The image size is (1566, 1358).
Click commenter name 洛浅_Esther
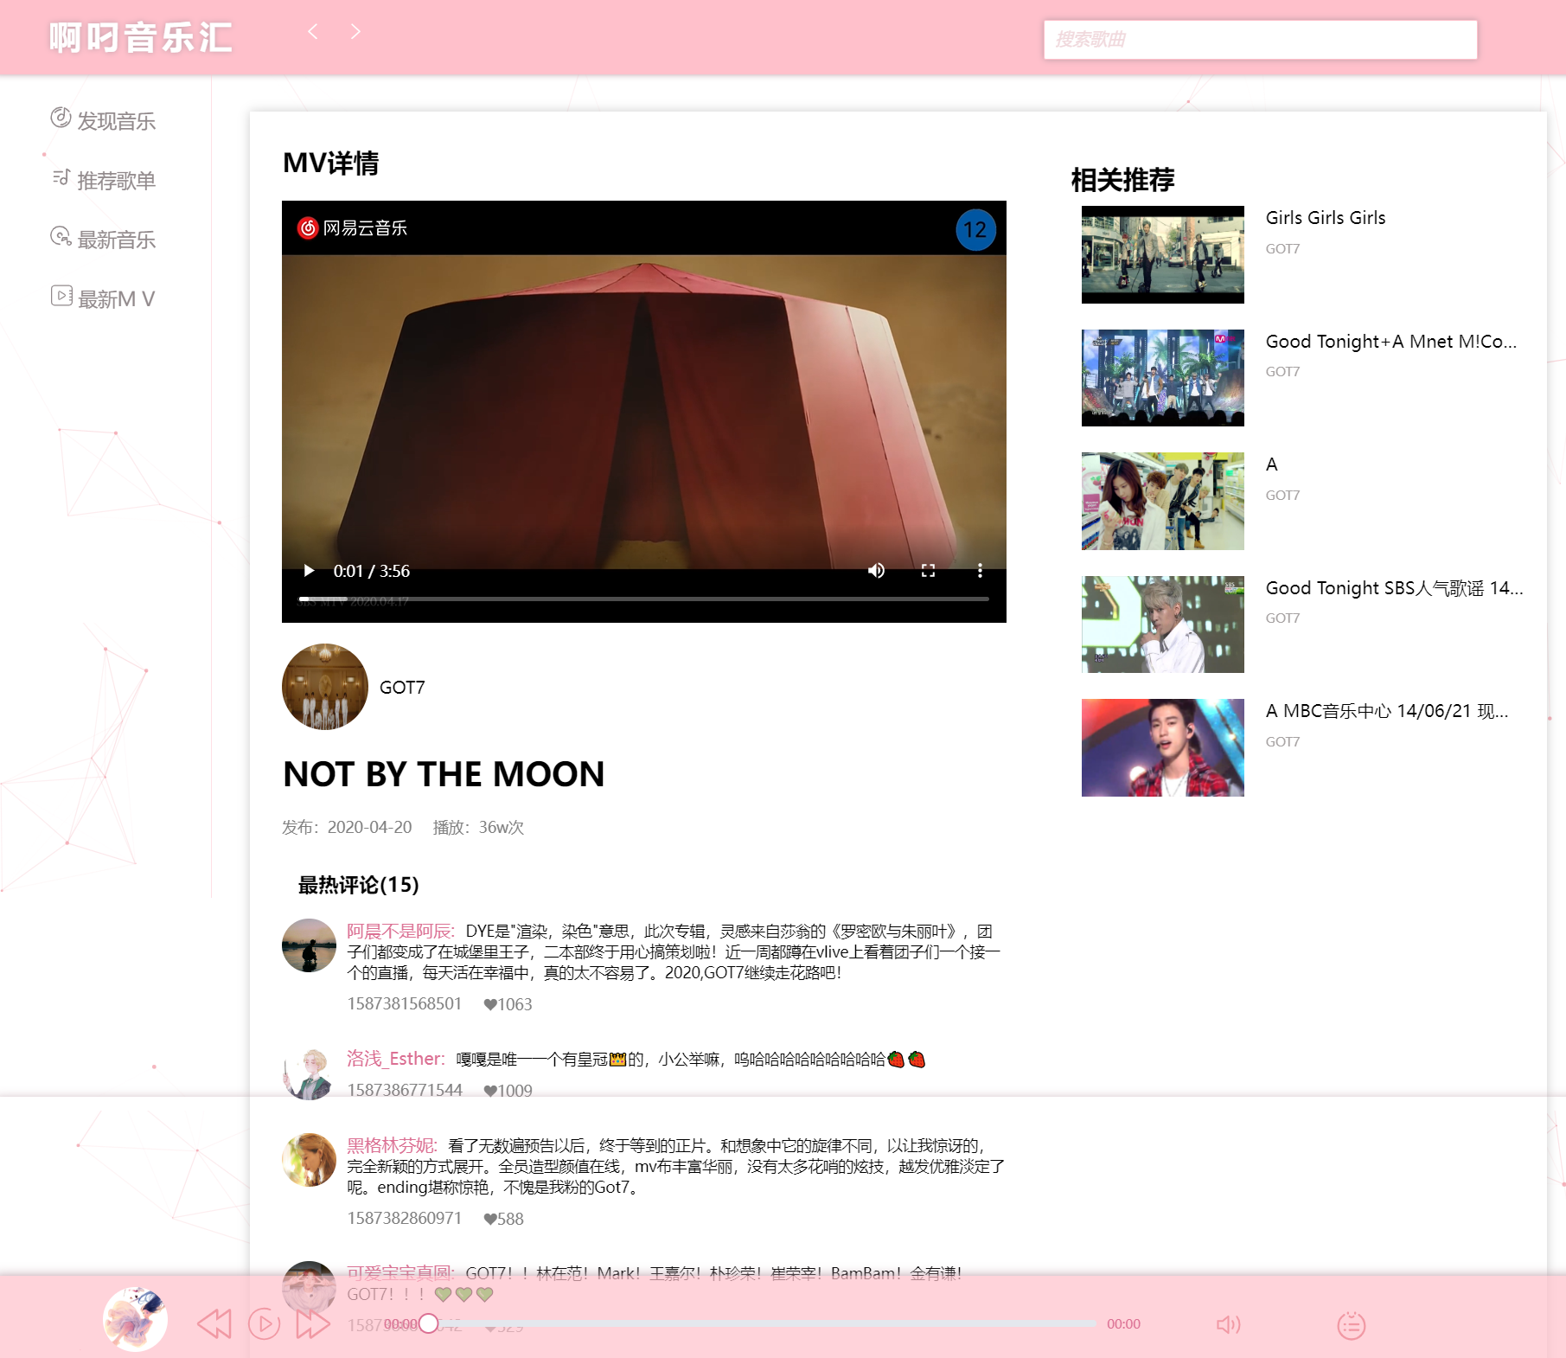395,1059
